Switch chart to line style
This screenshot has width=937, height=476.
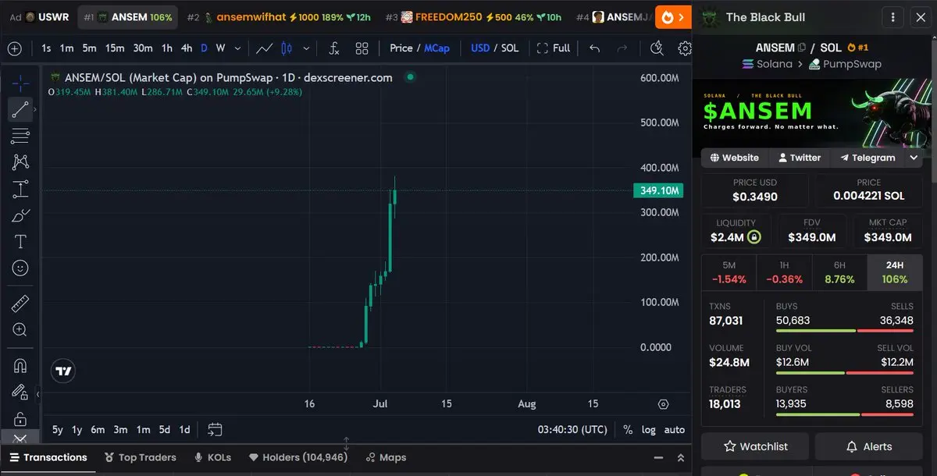pos(265,48)
